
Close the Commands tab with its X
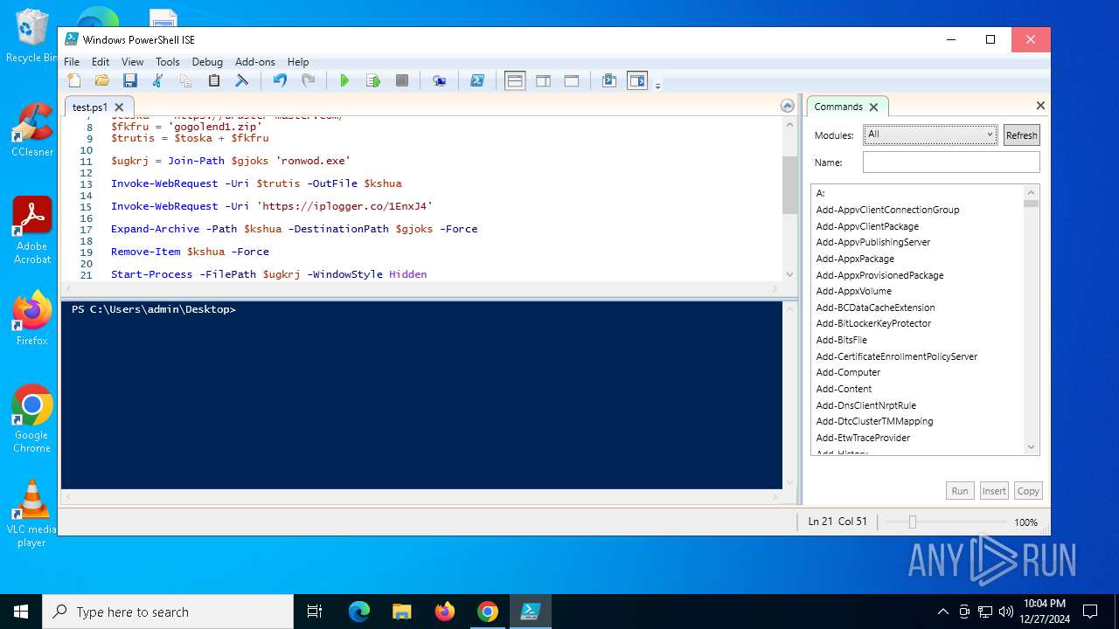(873, 107)
